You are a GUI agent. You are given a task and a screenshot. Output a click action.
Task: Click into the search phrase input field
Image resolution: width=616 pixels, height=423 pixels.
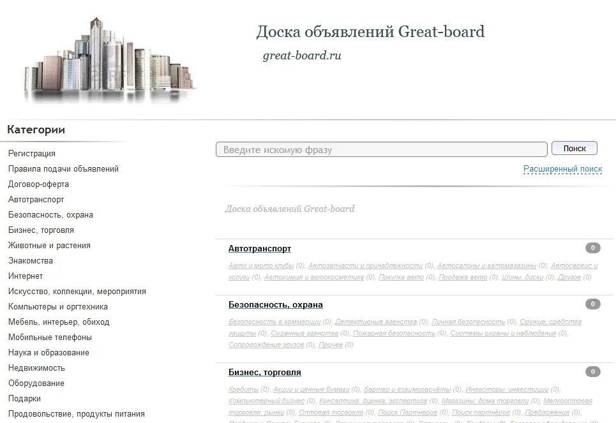pyautogui.click(x=382, y=149)
